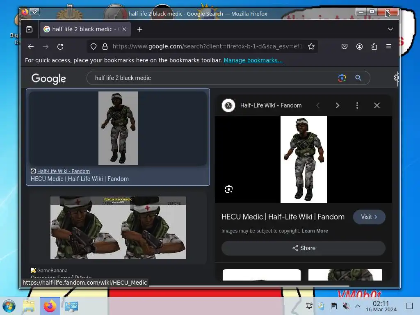Show next image in preview panel
Image resolution: width=420 pixels, height=315 pixels.
pyautogui.click(x=338, y=105)
